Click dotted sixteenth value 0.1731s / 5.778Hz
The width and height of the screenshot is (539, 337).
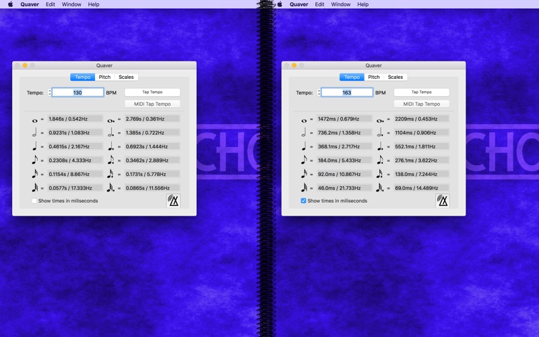pyautogui.click(x=152, y=174)
